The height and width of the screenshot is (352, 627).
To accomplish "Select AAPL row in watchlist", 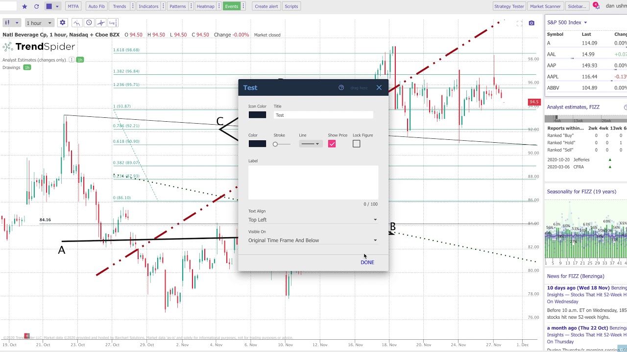I will [586, 77].
